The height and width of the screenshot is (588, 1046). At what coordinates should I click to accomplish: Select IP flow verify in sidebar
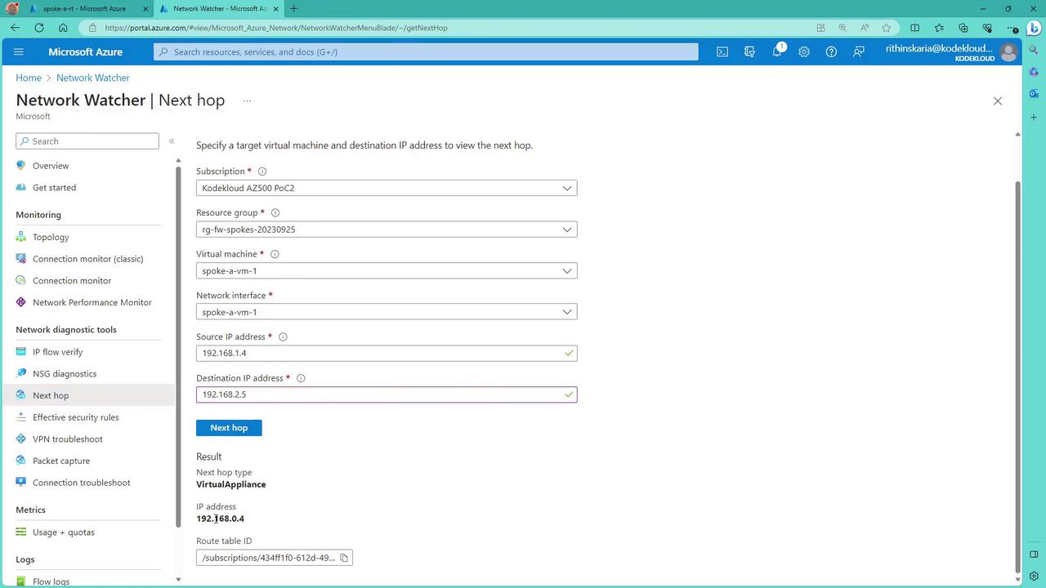coord(57,352)
